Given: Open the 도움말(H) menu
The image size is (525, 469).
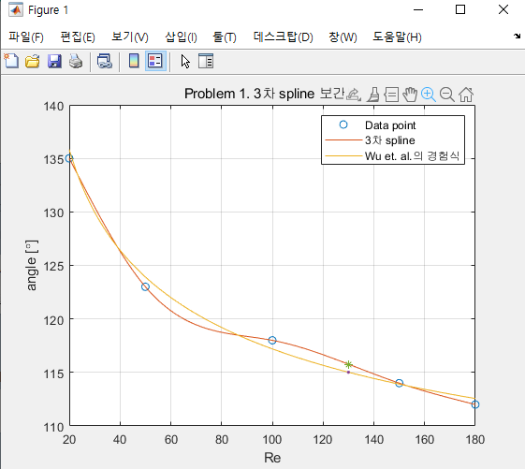Looking at the screenshot, I should (x=397, y=37).
